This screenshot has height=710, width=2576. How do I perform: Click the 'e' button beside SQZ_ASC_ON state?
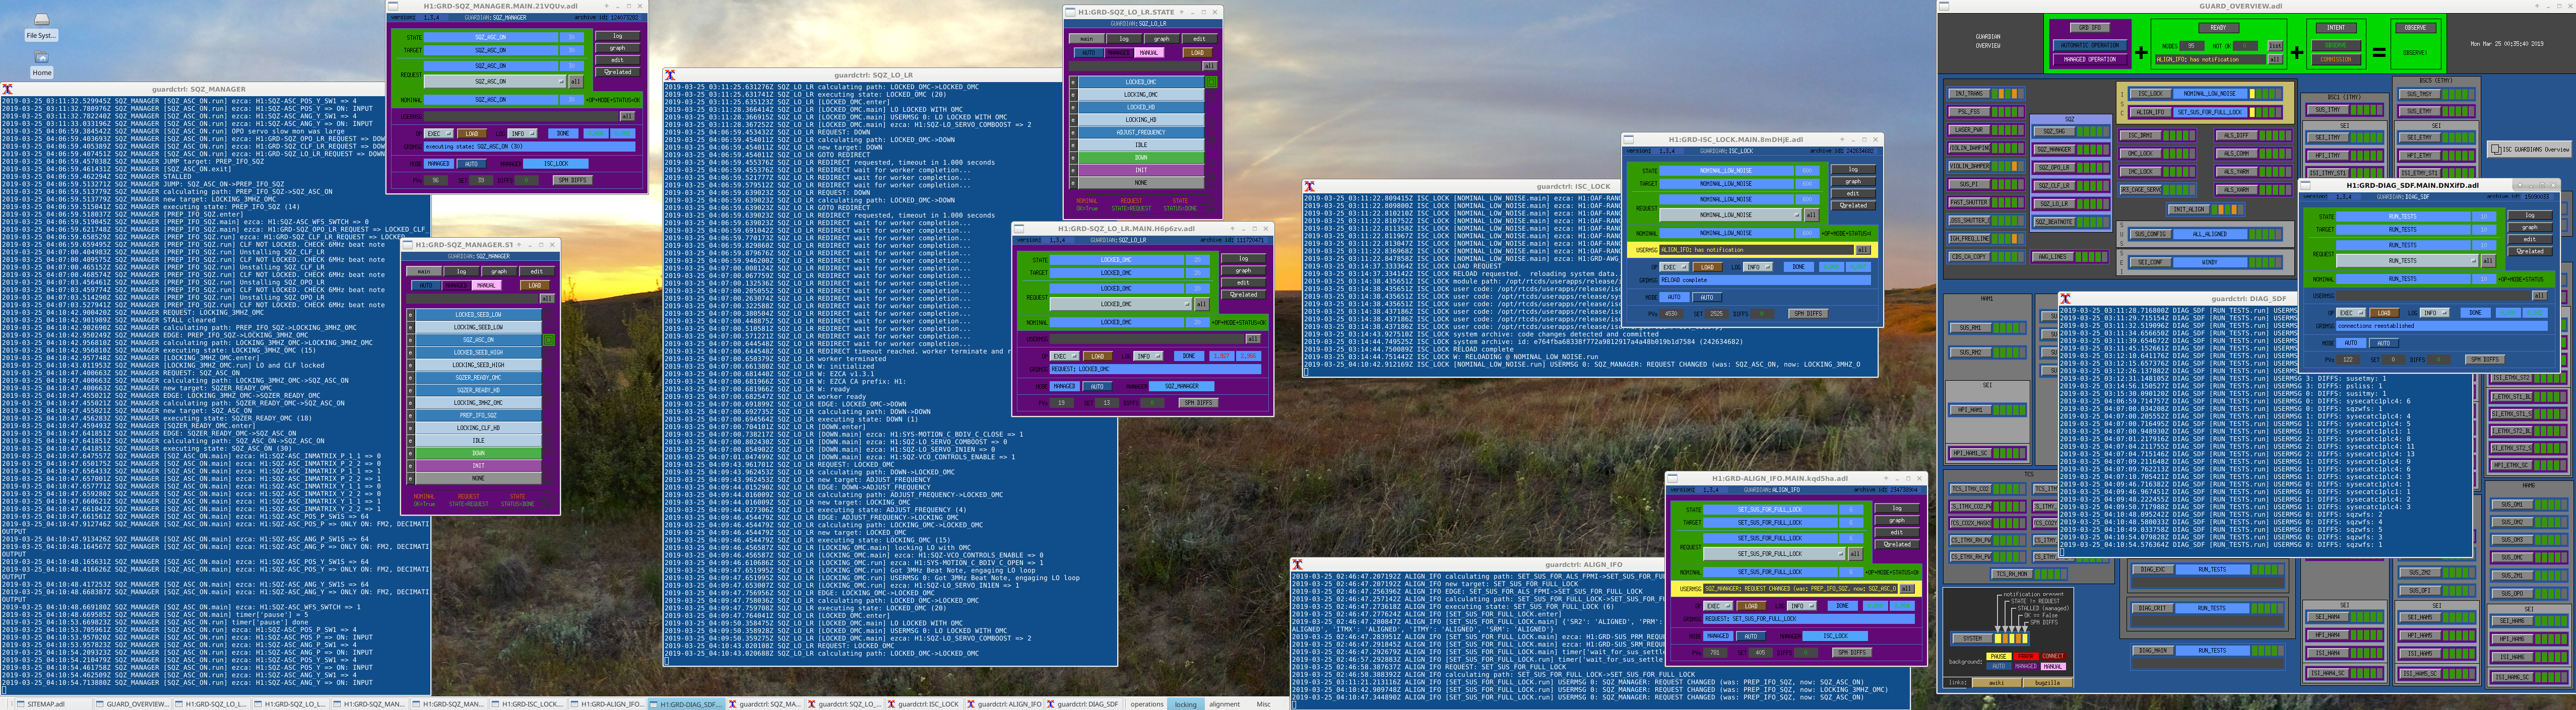pos(410,339)
